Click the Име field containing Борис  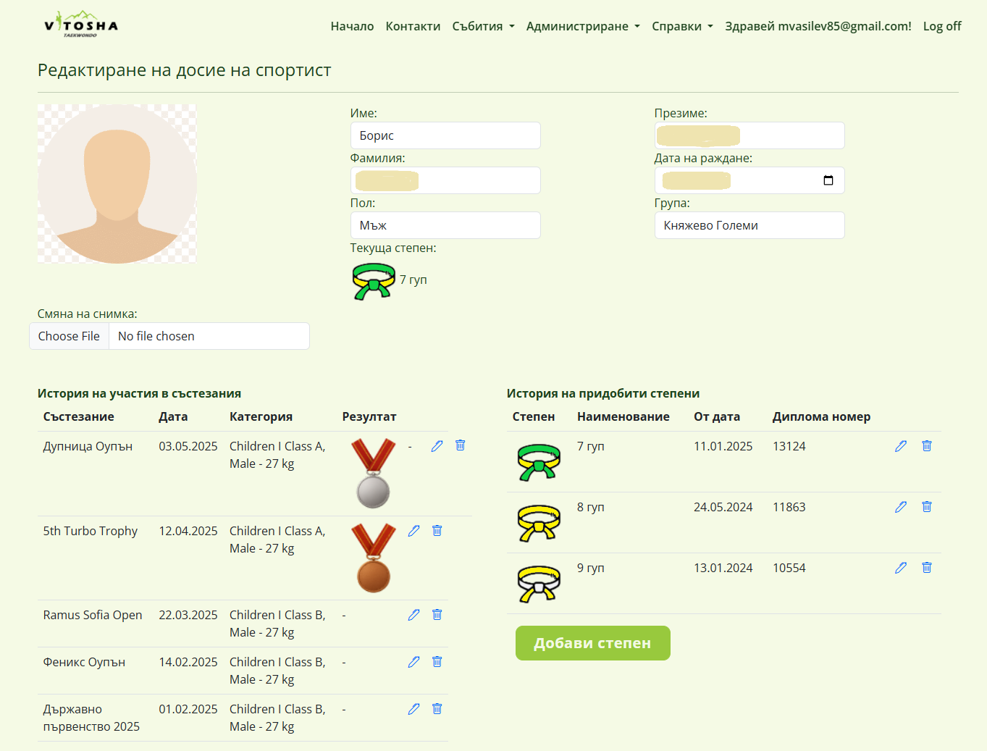[x=445, y=135]
